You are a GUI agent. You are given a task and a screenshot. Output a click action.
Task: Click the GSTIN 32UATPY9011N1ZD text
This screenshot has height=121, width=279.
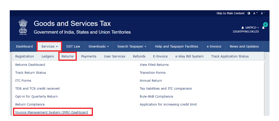pos(246,32)
